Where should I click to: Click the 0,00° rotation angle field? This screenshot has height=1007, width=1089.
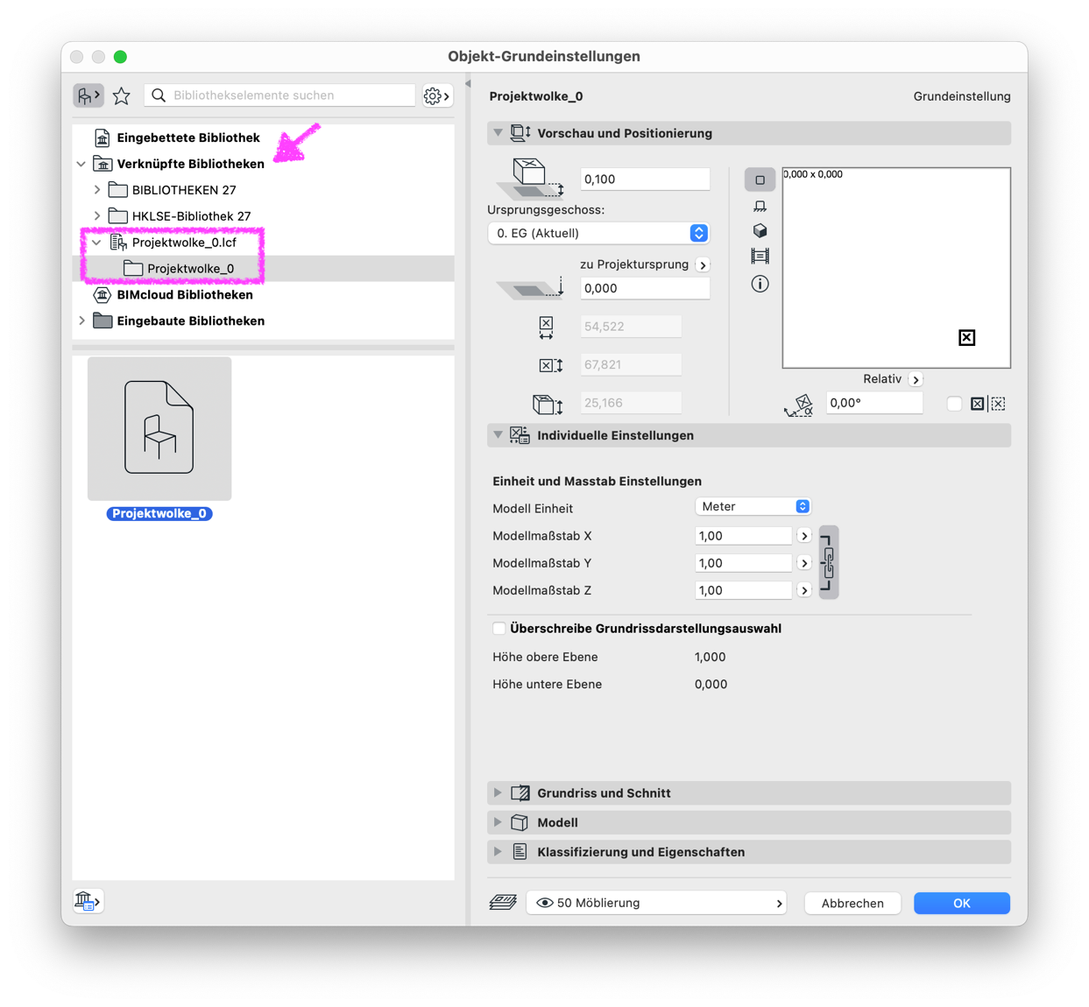[x=874, y=403]
